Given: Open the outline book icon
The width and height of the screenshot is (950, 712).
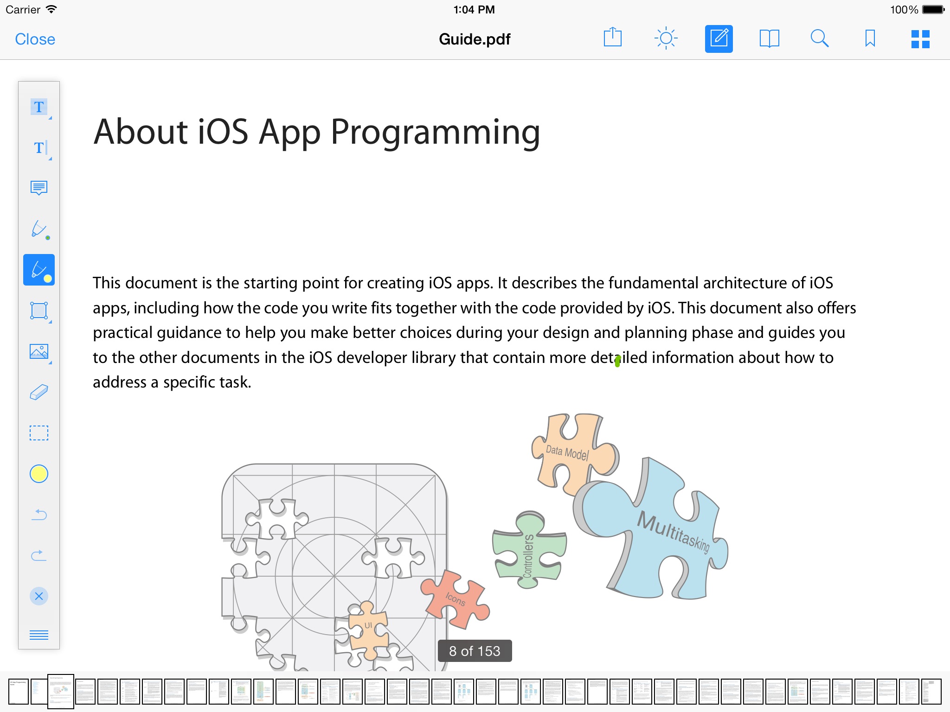Looking at the screenshot, I should point(769,39).
